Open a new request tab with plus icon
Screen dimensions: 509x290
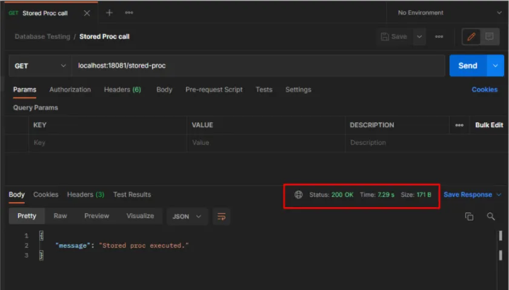[x=110, y=13]
